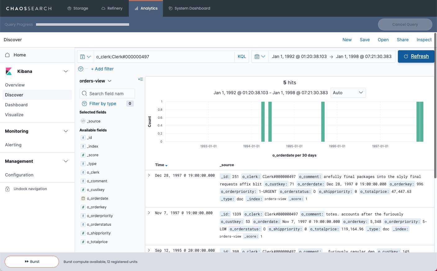Click the Kibana logo icon
437x271 pixels.
[x=9, y=71]
